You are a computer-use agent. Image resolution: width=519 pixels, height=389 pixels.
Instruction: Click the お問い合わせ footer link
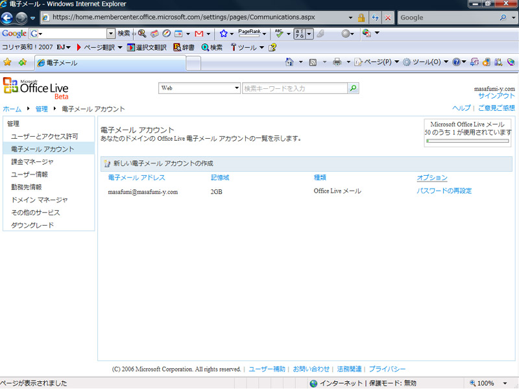311,369
